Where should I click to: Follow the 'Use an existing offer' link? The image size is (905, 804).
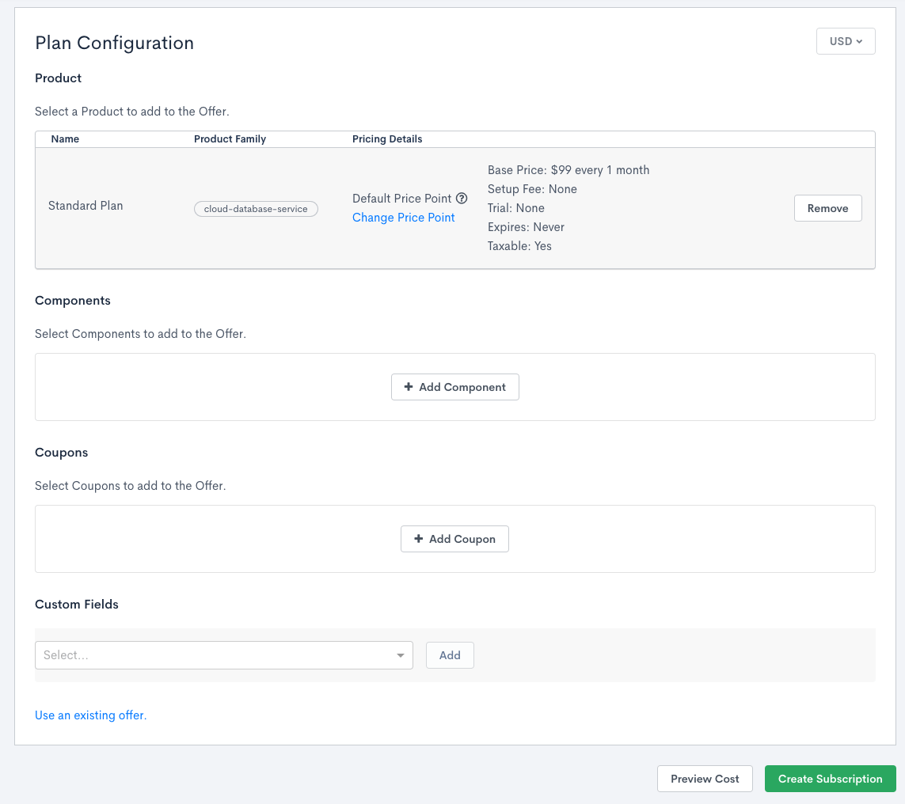coord(90,715)
